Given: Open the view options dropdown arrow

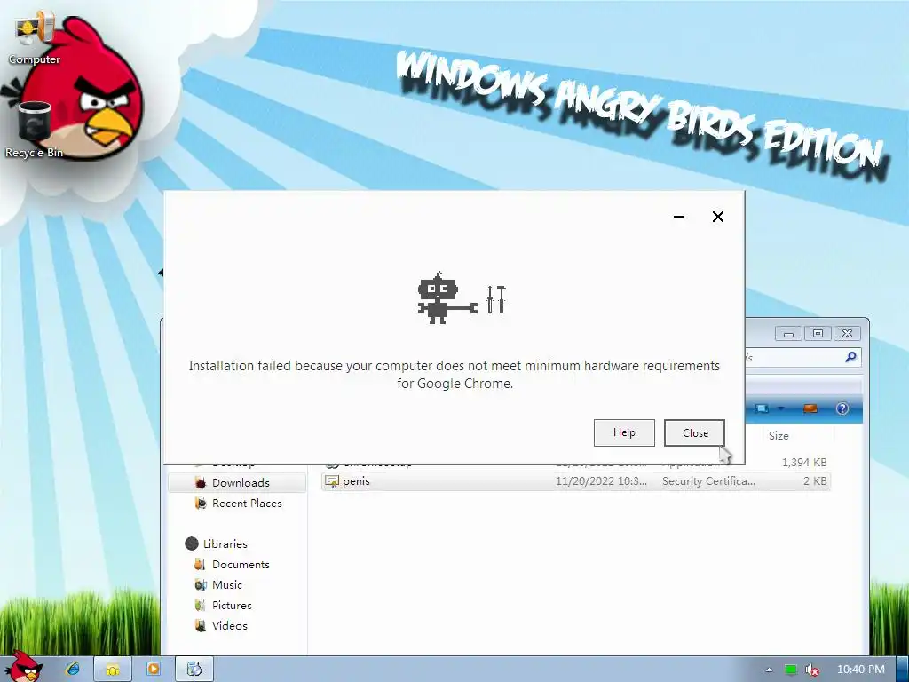Looking at the screenshot, I should click(781, 408).
